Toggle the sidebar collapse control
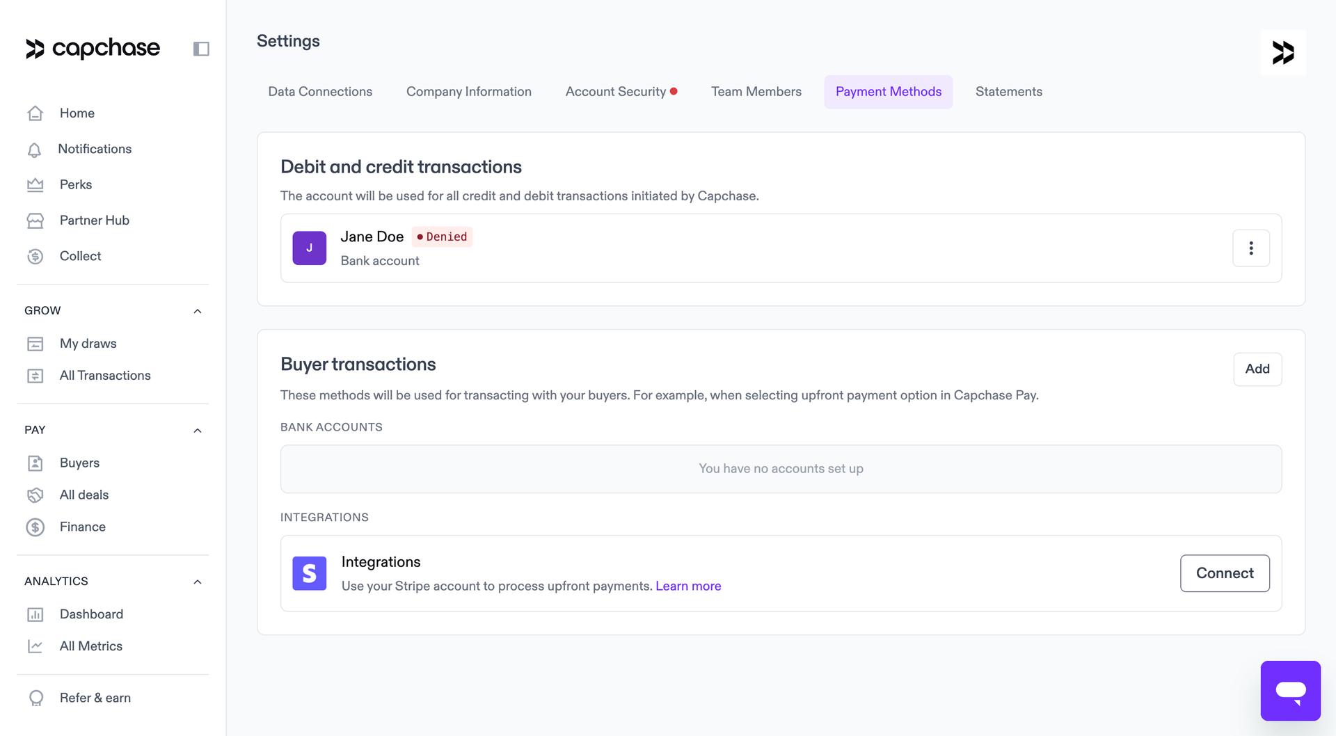This screenshot has height=736, width=1336. 201,48
